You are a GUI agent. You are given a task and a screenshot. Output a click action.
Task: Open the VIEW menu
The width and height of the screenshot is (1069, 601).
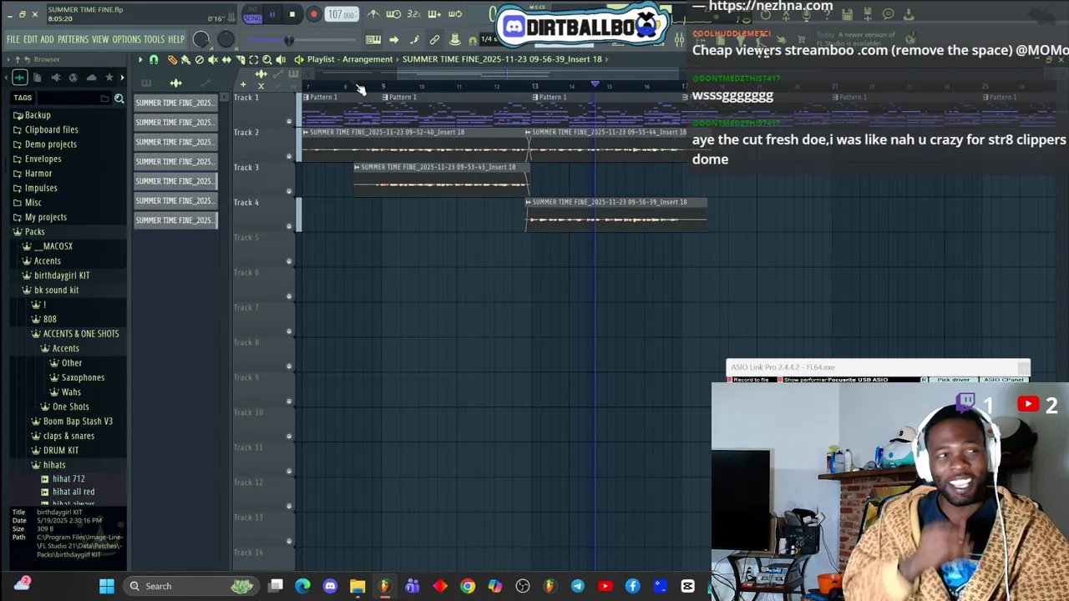[x=100, y=39]
